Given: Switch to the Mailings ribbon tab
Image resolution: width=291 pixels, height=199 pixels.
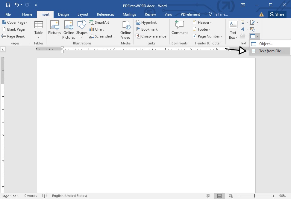Looking at the screenshot, I should point(129,14).
